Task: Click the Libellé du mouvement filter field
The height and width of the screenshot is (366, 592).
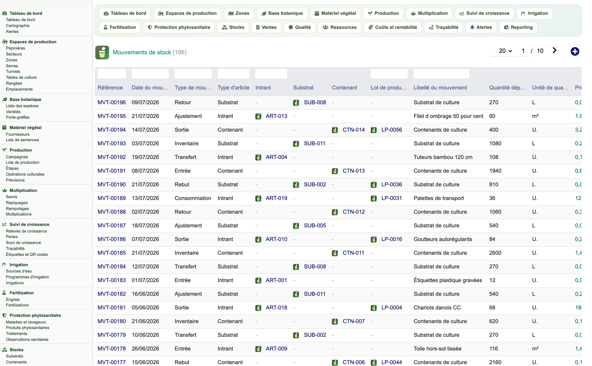Action: coord(441,74)
